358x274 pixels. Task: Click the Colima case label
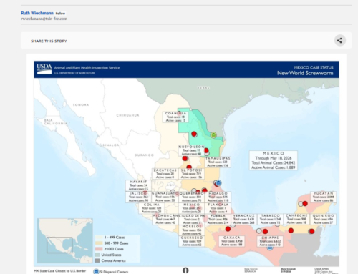click(x=152, y=208)
